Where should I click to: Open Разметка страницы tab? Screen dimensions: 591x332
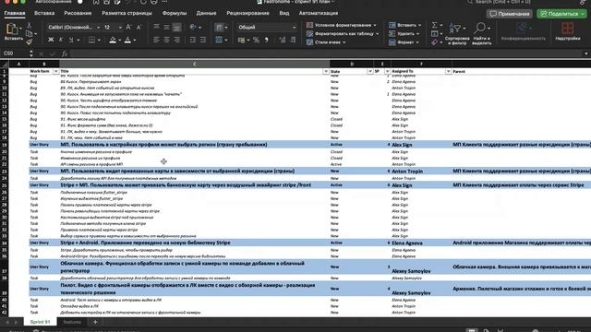127,13
